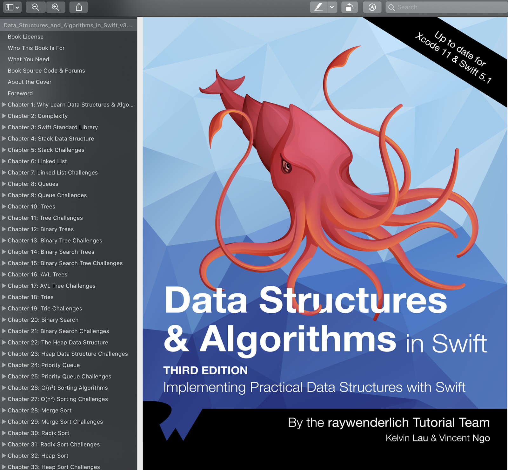Screen dimensions: 508x470
Task: Select Chapter 7: Linked List Challenges
Action: (x=53, y=173)
